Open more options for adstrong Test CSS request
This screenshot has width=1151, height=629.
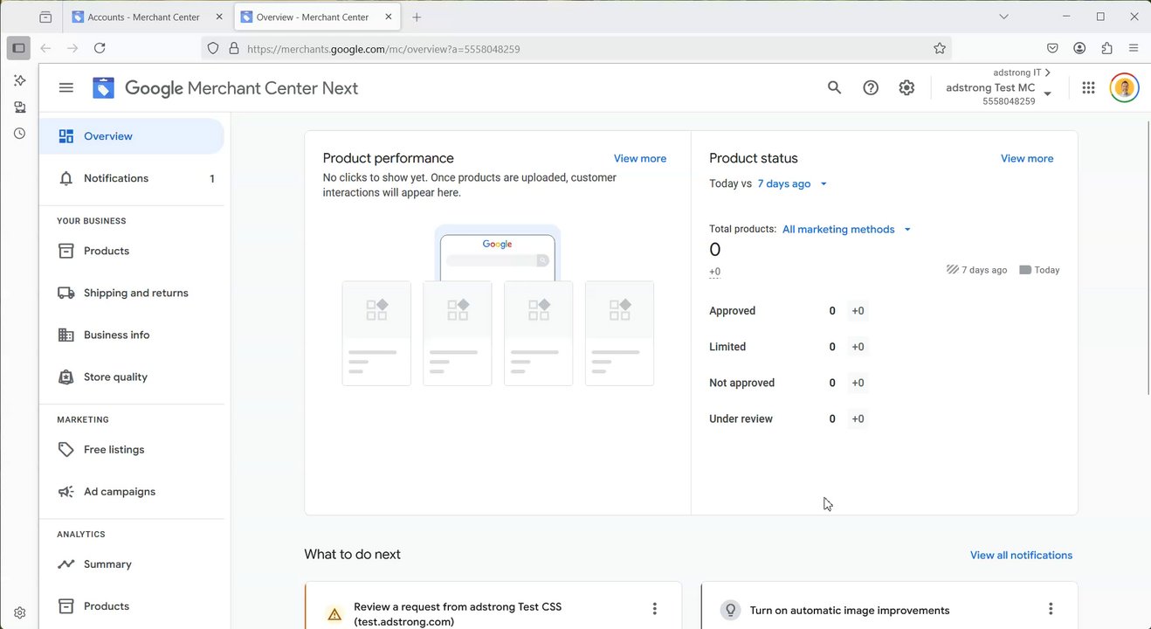tap(654, 609)
